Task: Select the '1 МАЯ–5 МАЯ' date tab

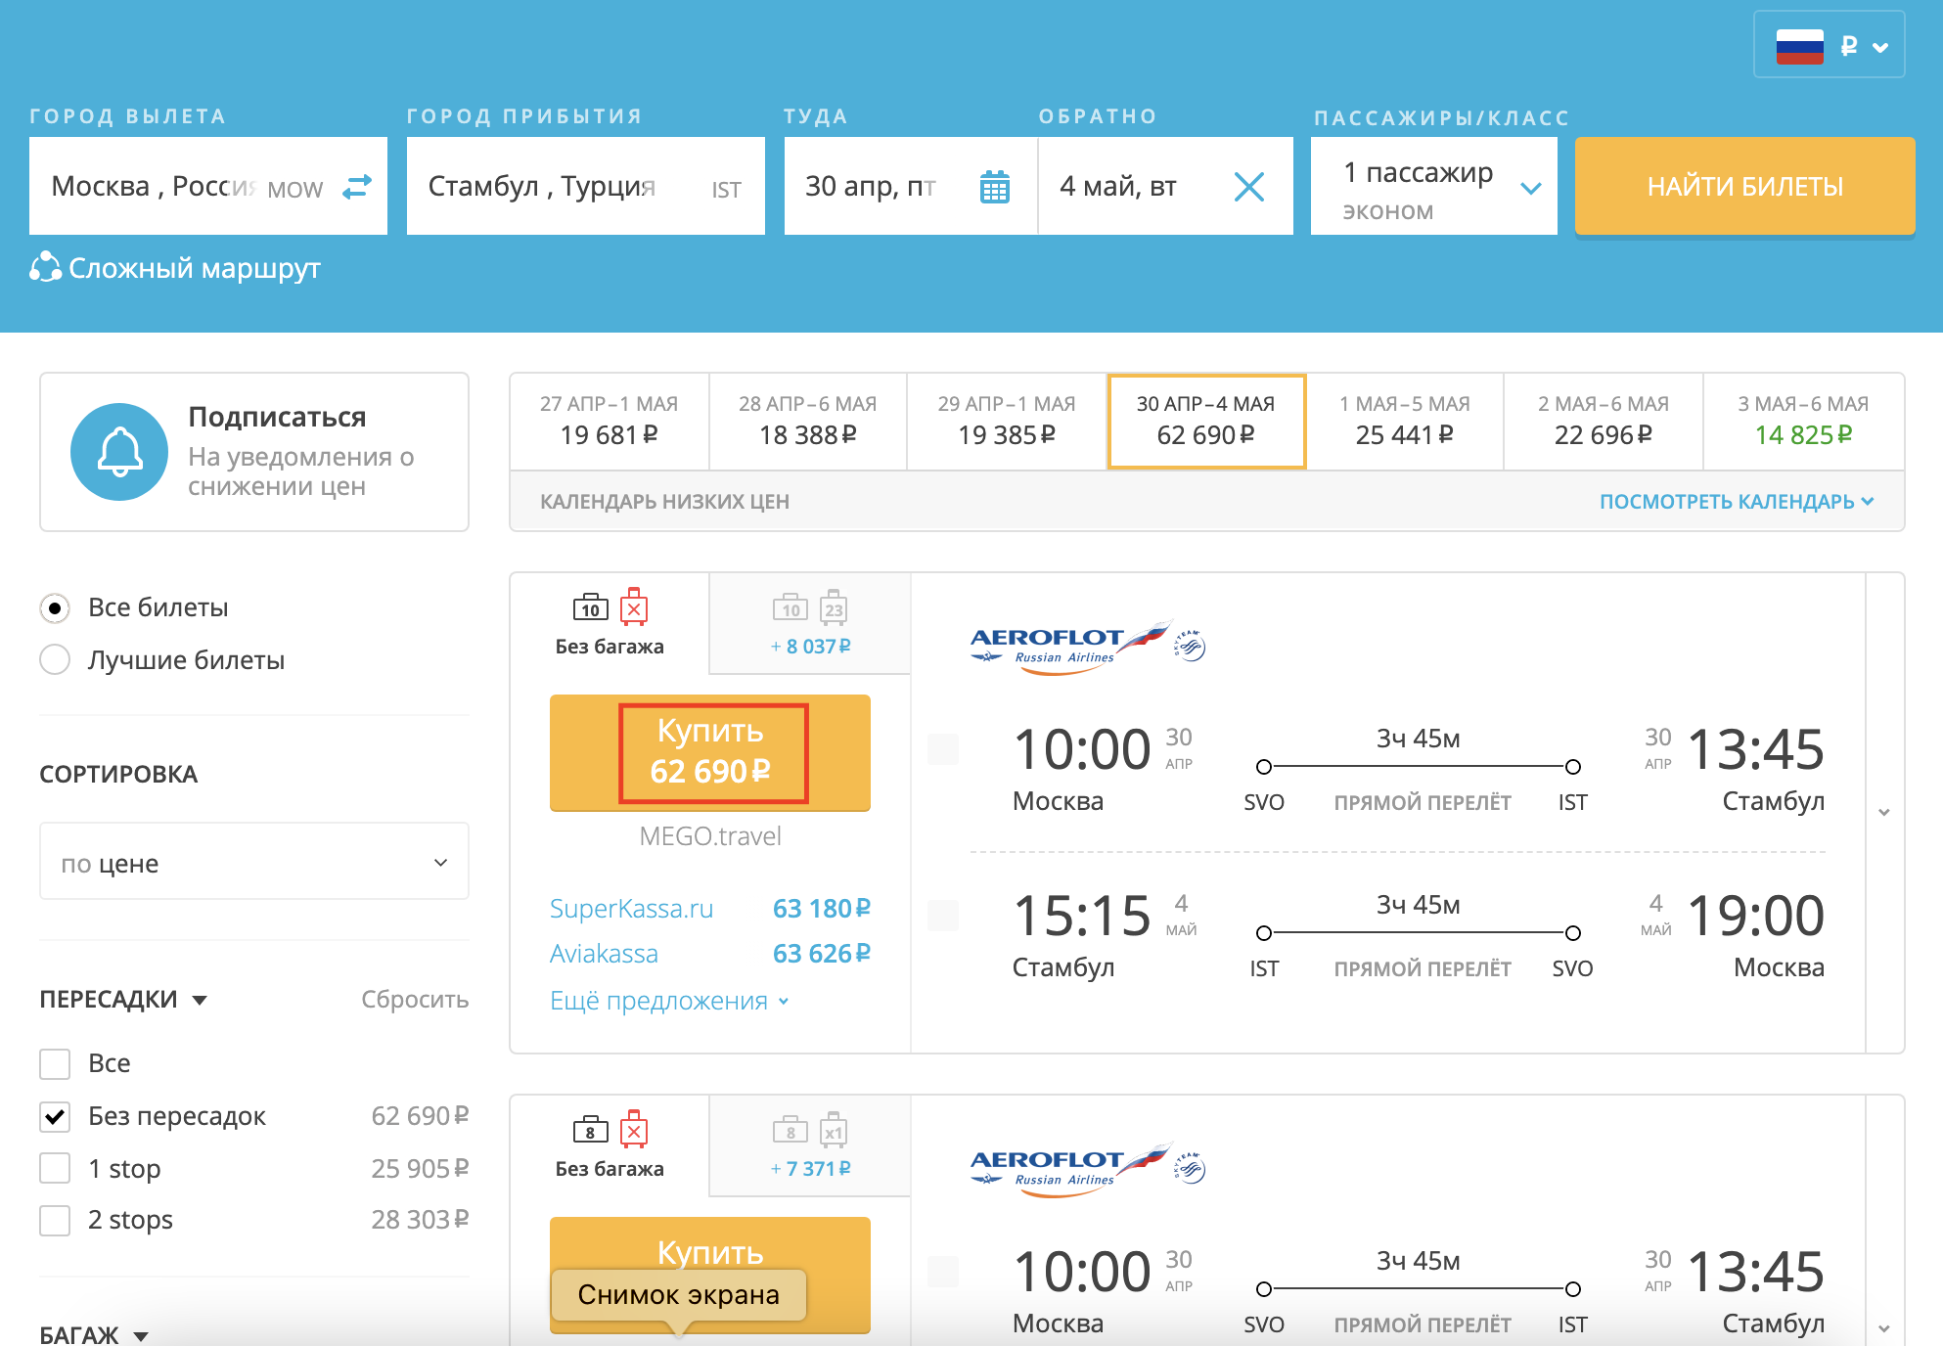Action: point(1405,422)
